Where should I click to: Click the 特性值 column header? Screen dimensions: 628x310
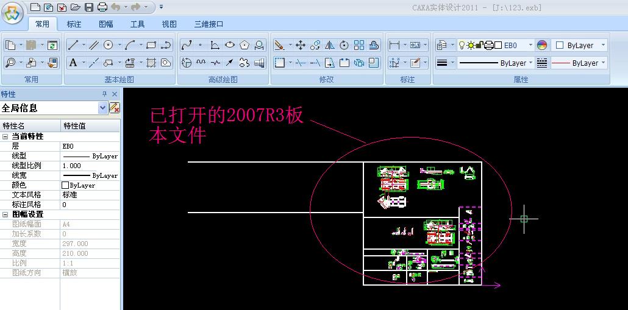(x=90, y=126)
